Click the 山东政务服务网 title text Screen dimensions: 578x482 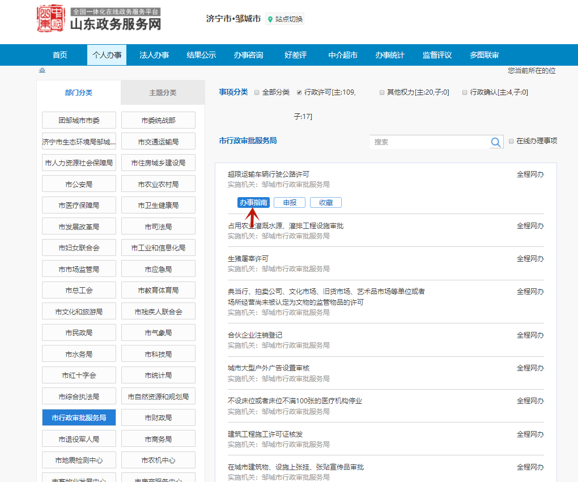[x=116, y=24]
